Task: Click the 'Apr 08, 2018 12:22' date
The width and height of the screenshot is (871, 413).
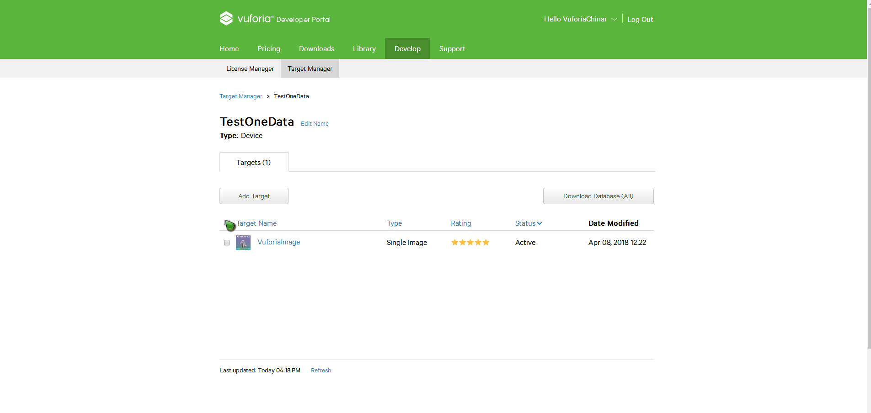Action: pos(617,243)
